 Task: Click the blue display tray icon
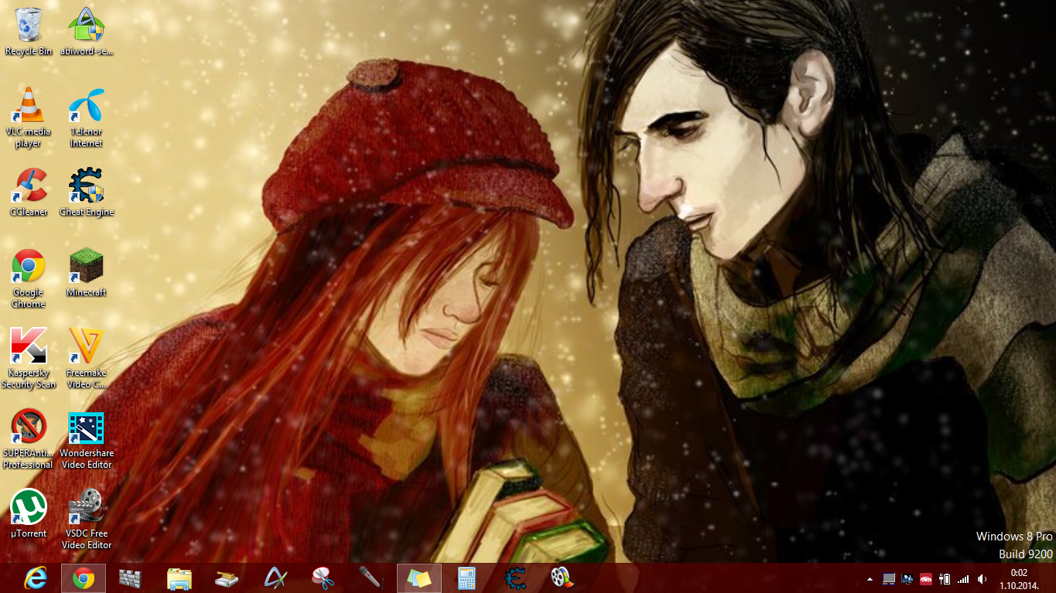pyautogui.click(x=907, y=578)
